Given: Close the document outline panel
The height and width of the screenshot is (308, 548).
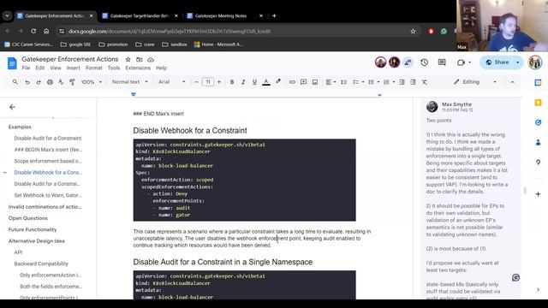Looking at the screenshot, I should [x=12, y=107].
